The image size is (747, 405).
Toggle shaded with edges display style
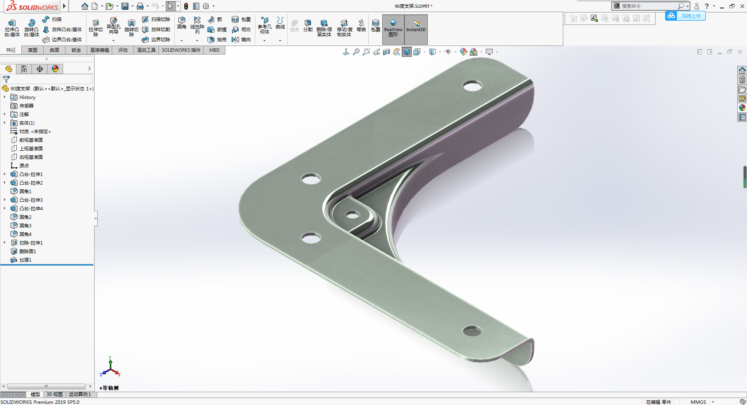pyautogui.click(x=407, y=52)
